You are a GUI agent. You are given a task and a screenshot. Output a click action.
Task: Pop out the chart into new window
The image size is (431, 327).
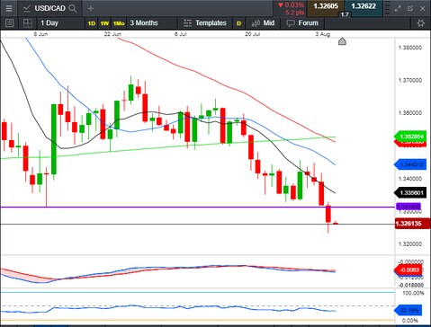(410, 9)
